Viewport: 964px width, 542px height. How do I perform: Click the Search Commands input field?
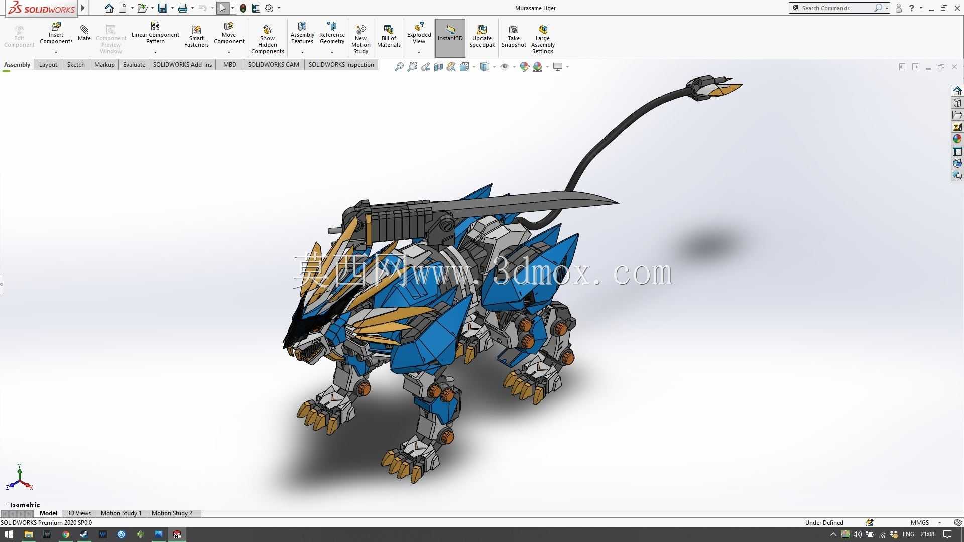[837, 8]
